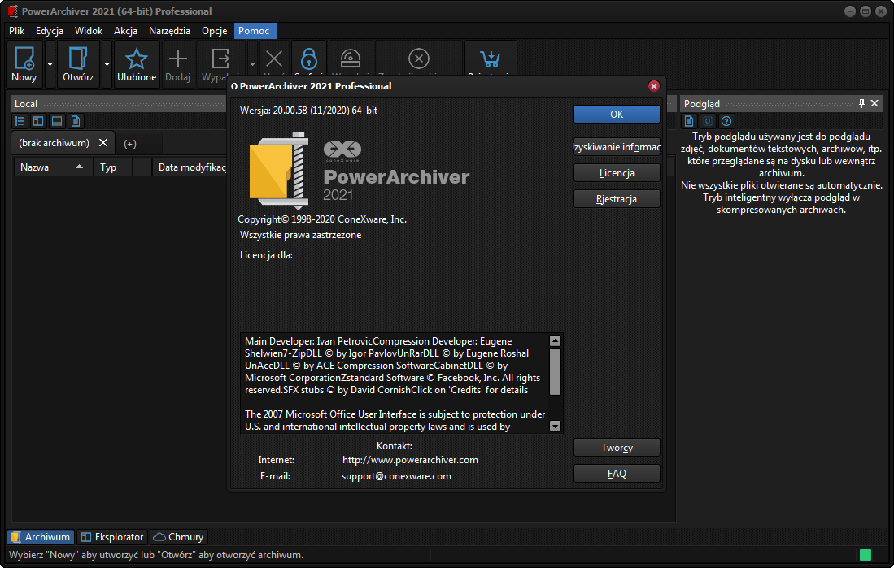Click credits textbox scroll up arrow

tap(556, 340)
